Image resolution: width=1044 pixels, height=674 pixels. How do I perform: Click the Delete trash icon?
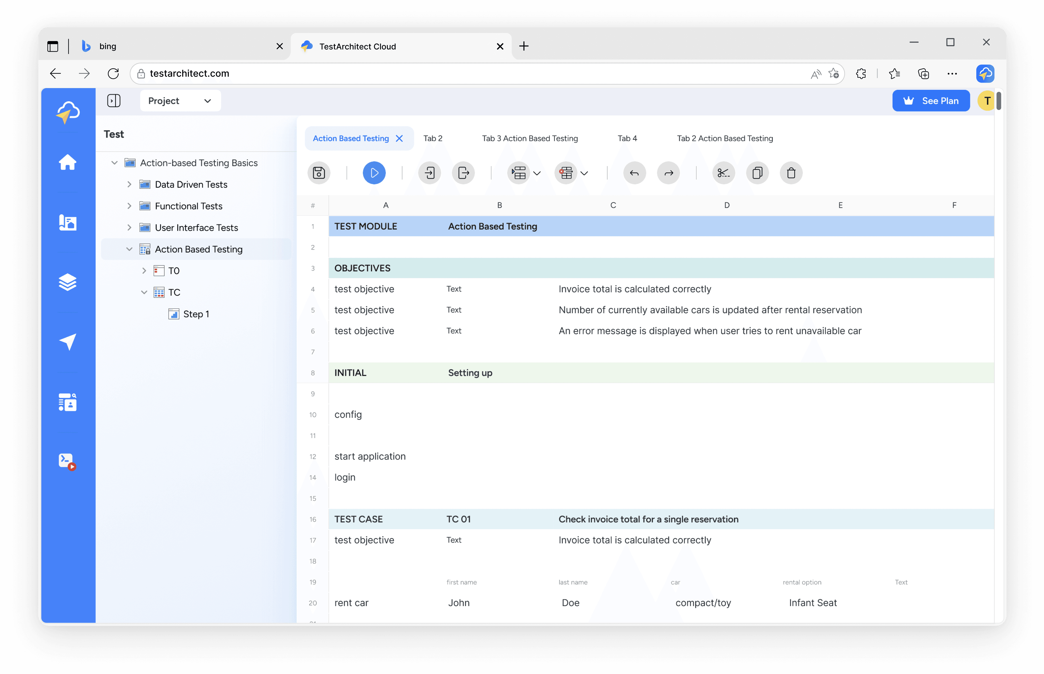coord(791,173)
